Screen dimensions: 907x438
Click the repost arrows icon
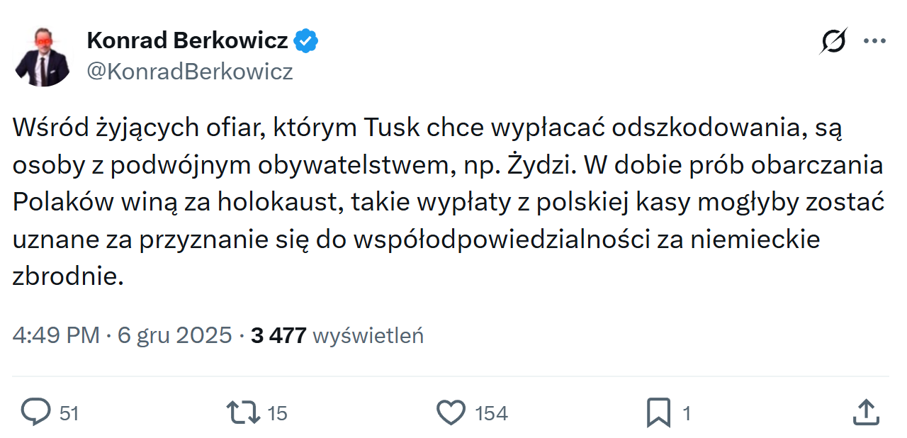[243, 412]
